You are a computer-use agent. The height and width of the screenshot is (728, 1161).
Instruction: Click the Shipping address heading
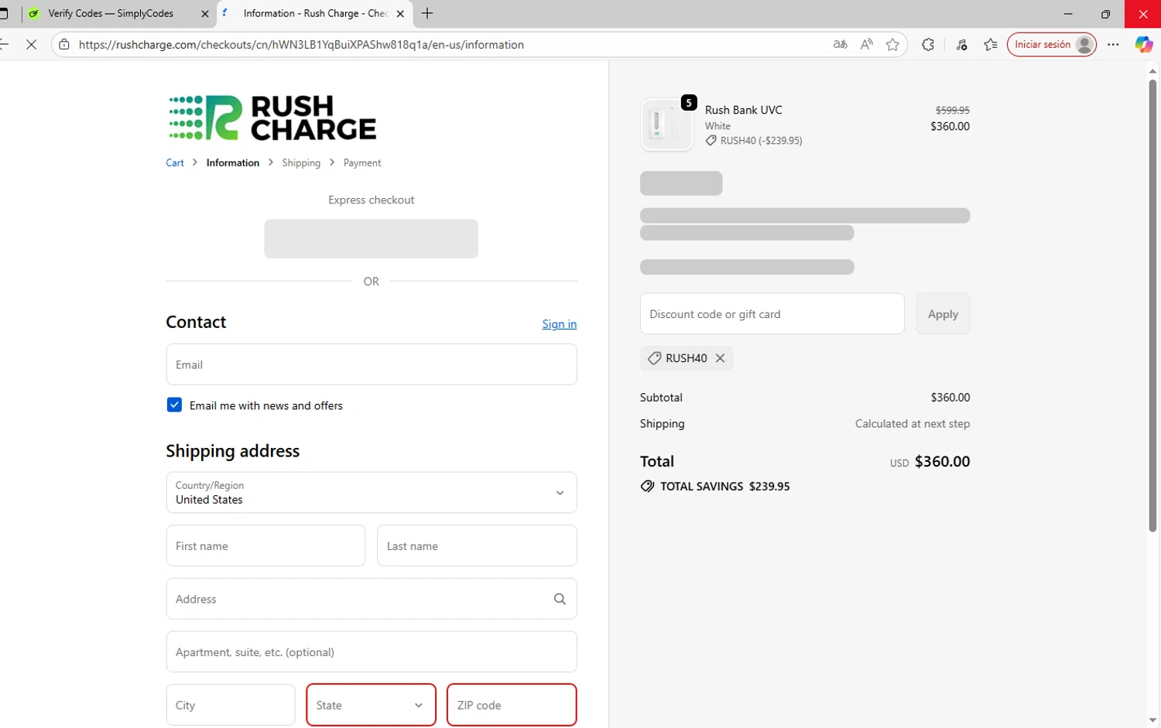coord(233,451)
